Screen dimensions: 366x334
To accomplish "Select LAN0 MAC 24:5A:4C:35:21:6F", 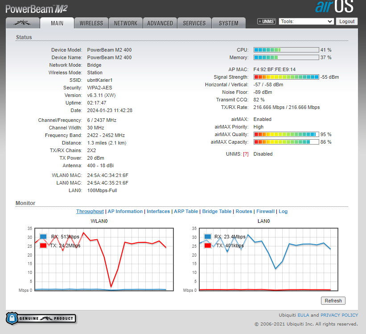I will 107,183.
